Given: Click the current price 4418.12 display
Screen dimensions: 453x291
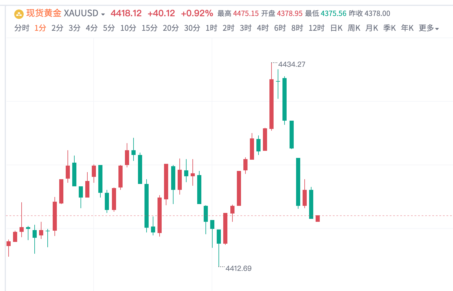Looking at the screenshot, I should 126,13.
